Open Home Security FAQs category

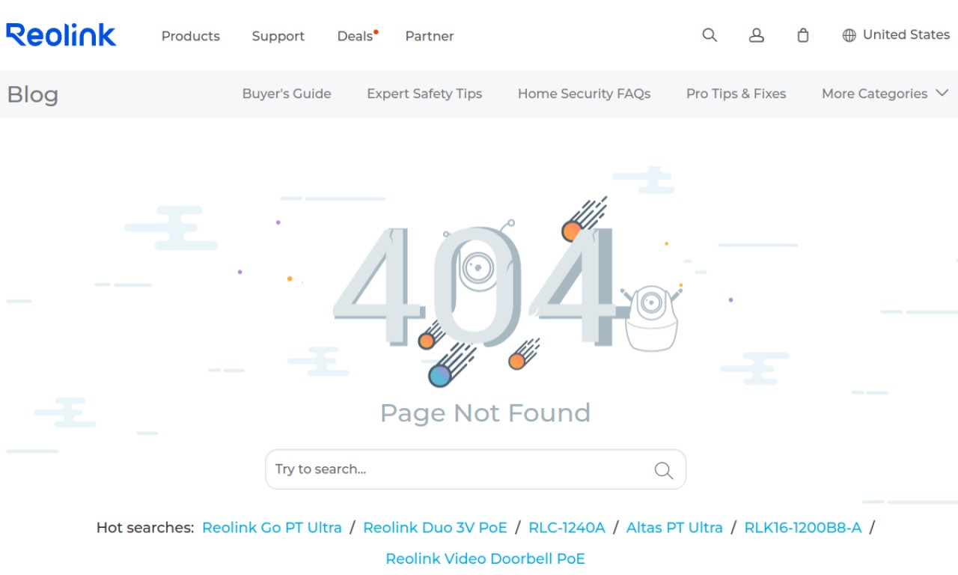click(584, 94)
